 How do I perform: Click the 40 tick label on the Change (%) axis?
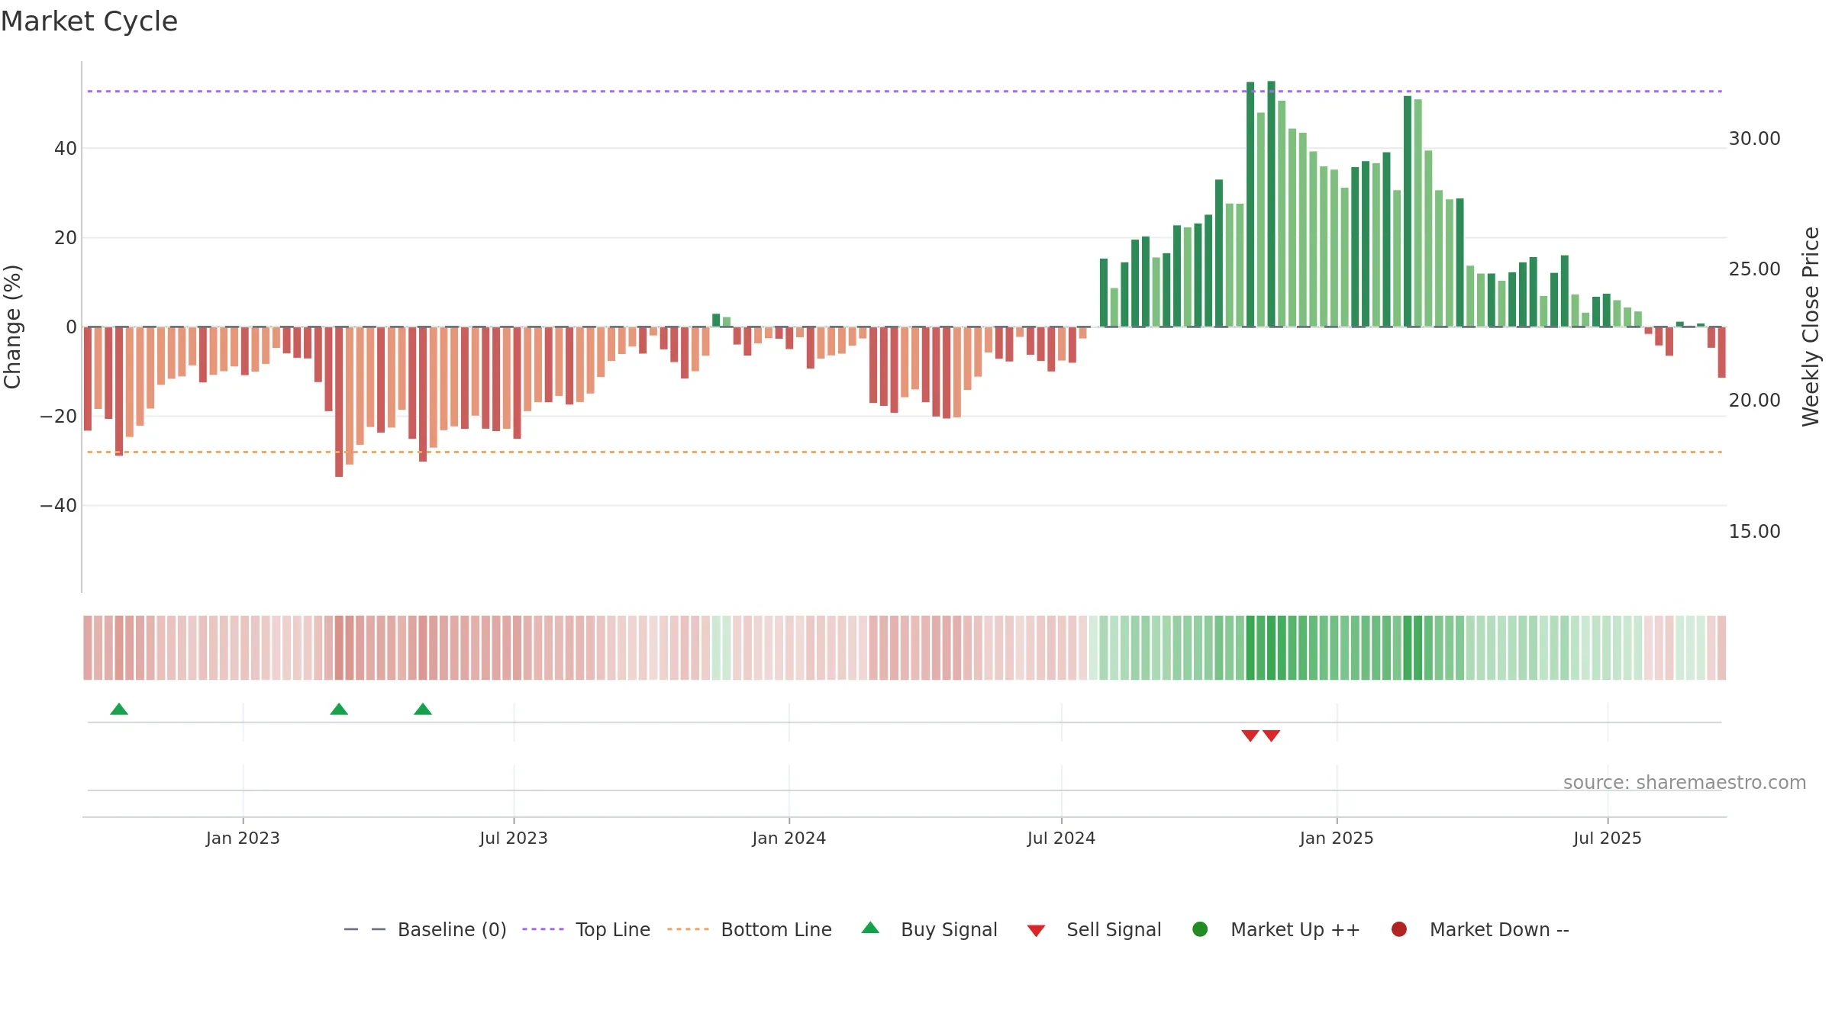[66, 149]
